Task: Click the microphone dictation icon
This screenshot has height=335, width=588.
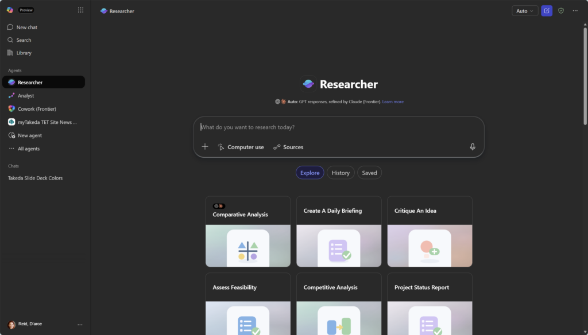Action: click(x=473, y=147)
